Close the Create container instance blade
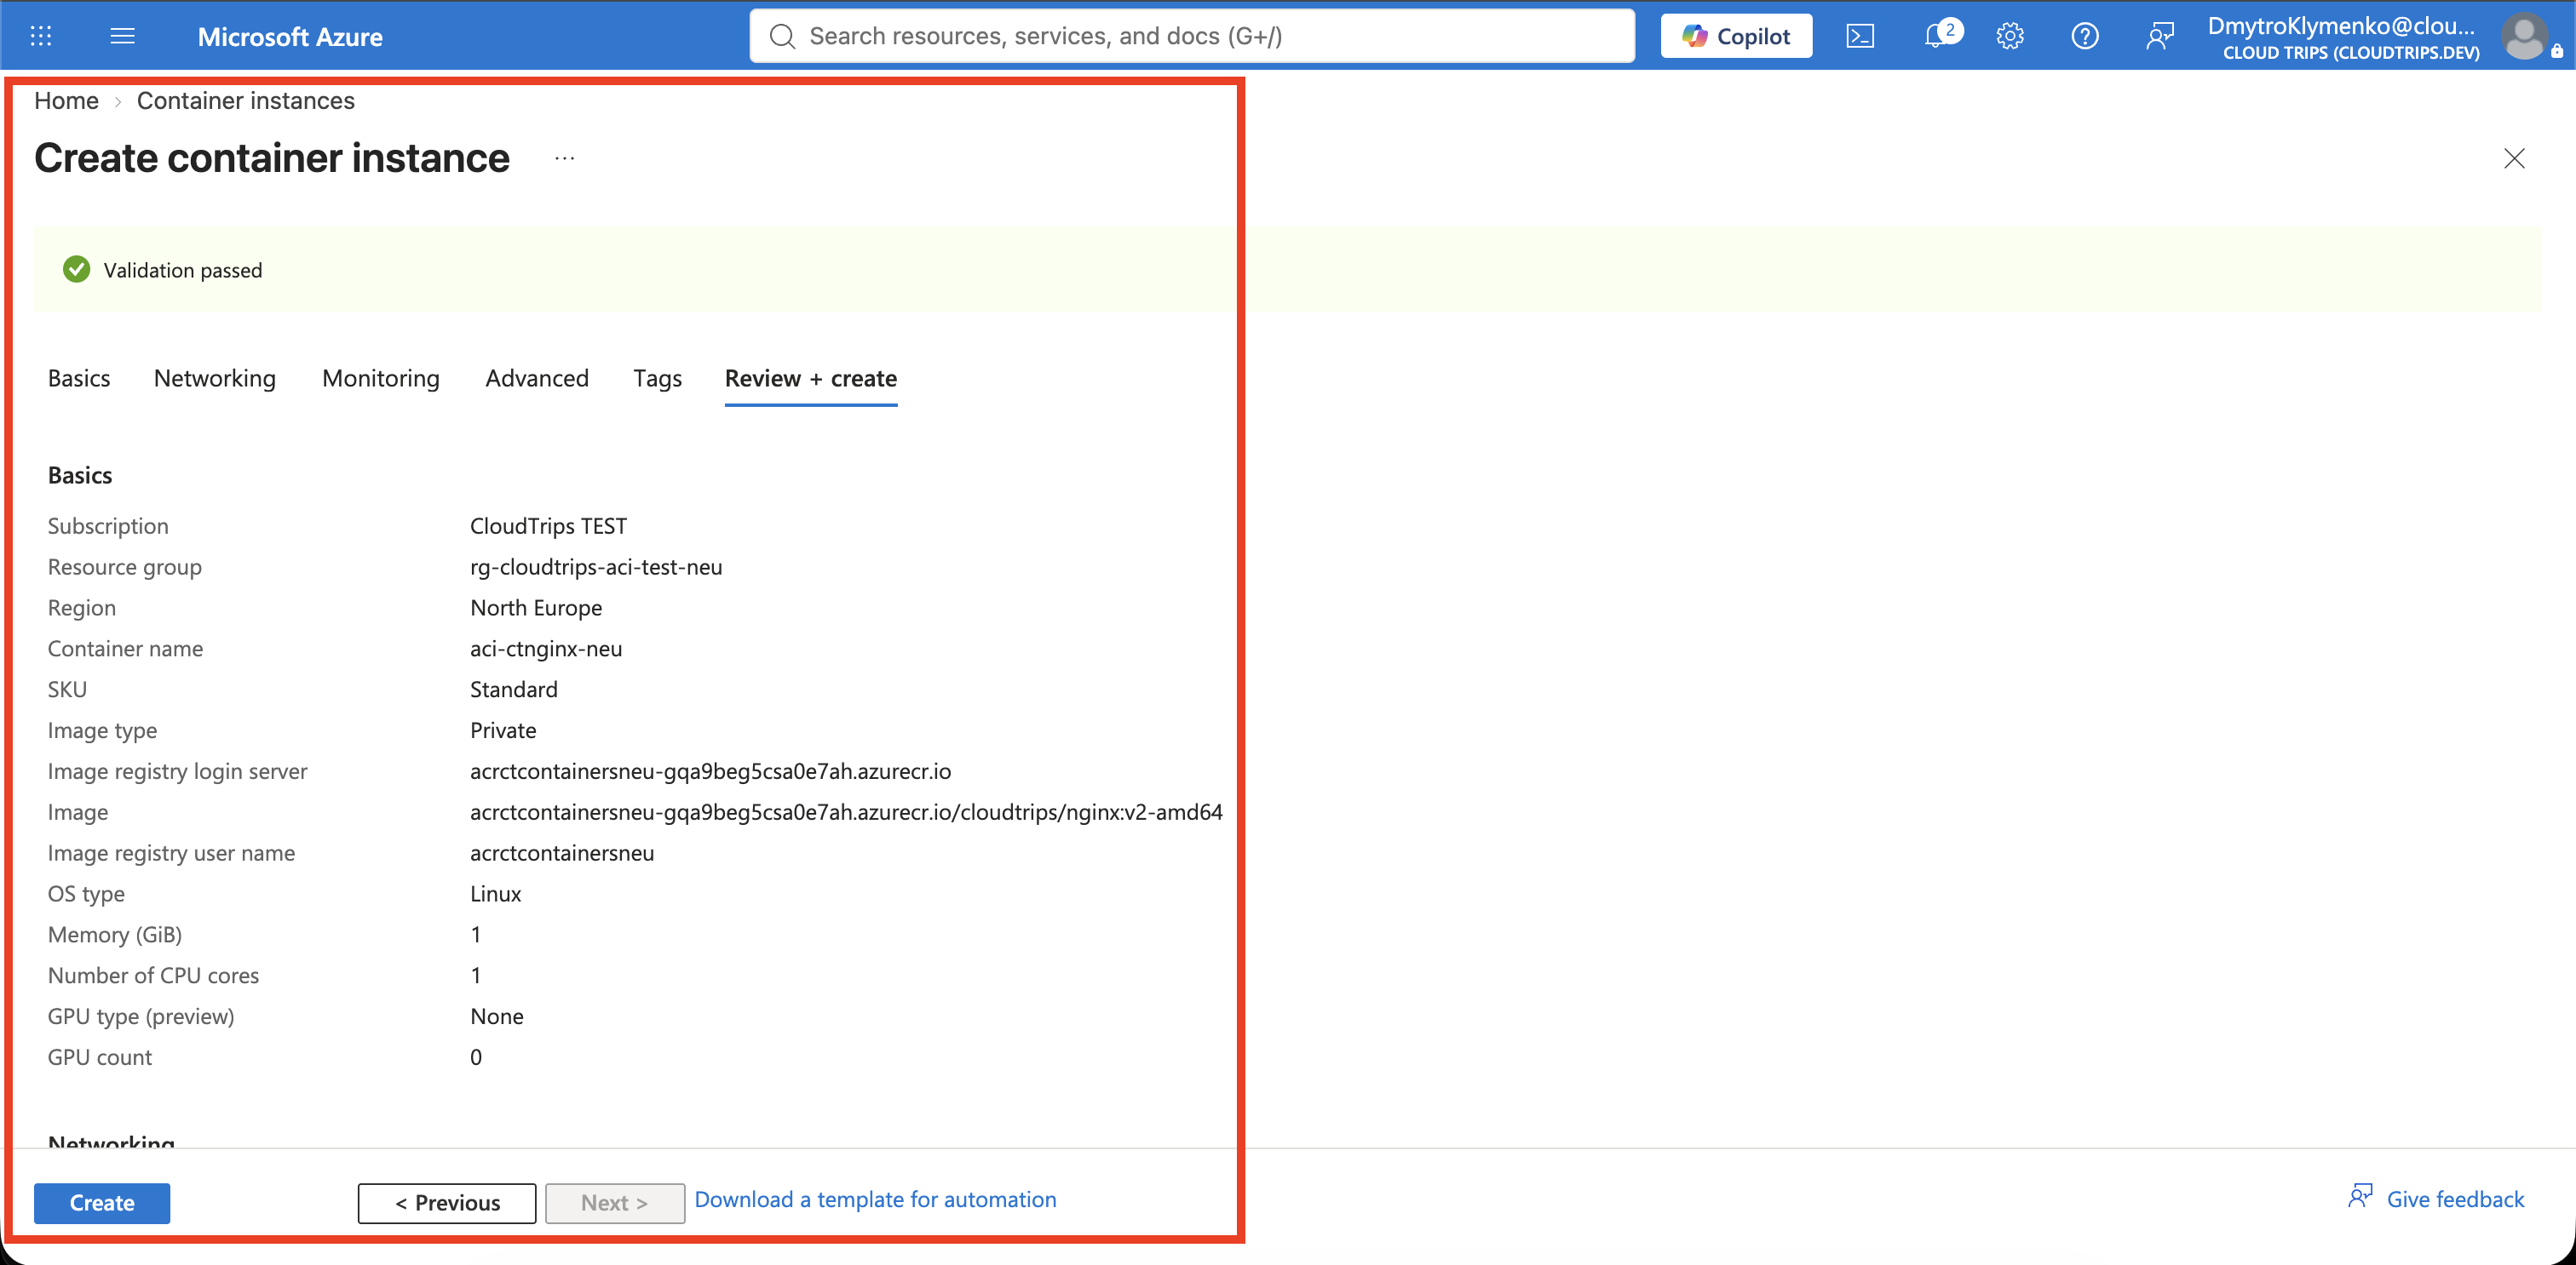The height and width of the screenshot is (1265, 2576). coord(2514,157)
